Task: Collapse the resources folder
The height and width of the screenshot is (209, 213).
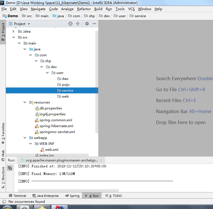Action: pyautogui.click(x=25, y=102)
